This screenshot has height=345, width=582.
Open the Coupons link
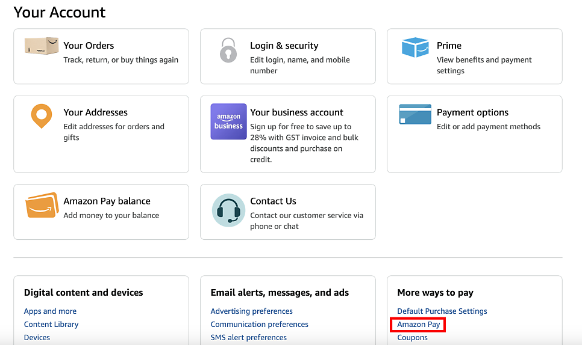[412, 338]
